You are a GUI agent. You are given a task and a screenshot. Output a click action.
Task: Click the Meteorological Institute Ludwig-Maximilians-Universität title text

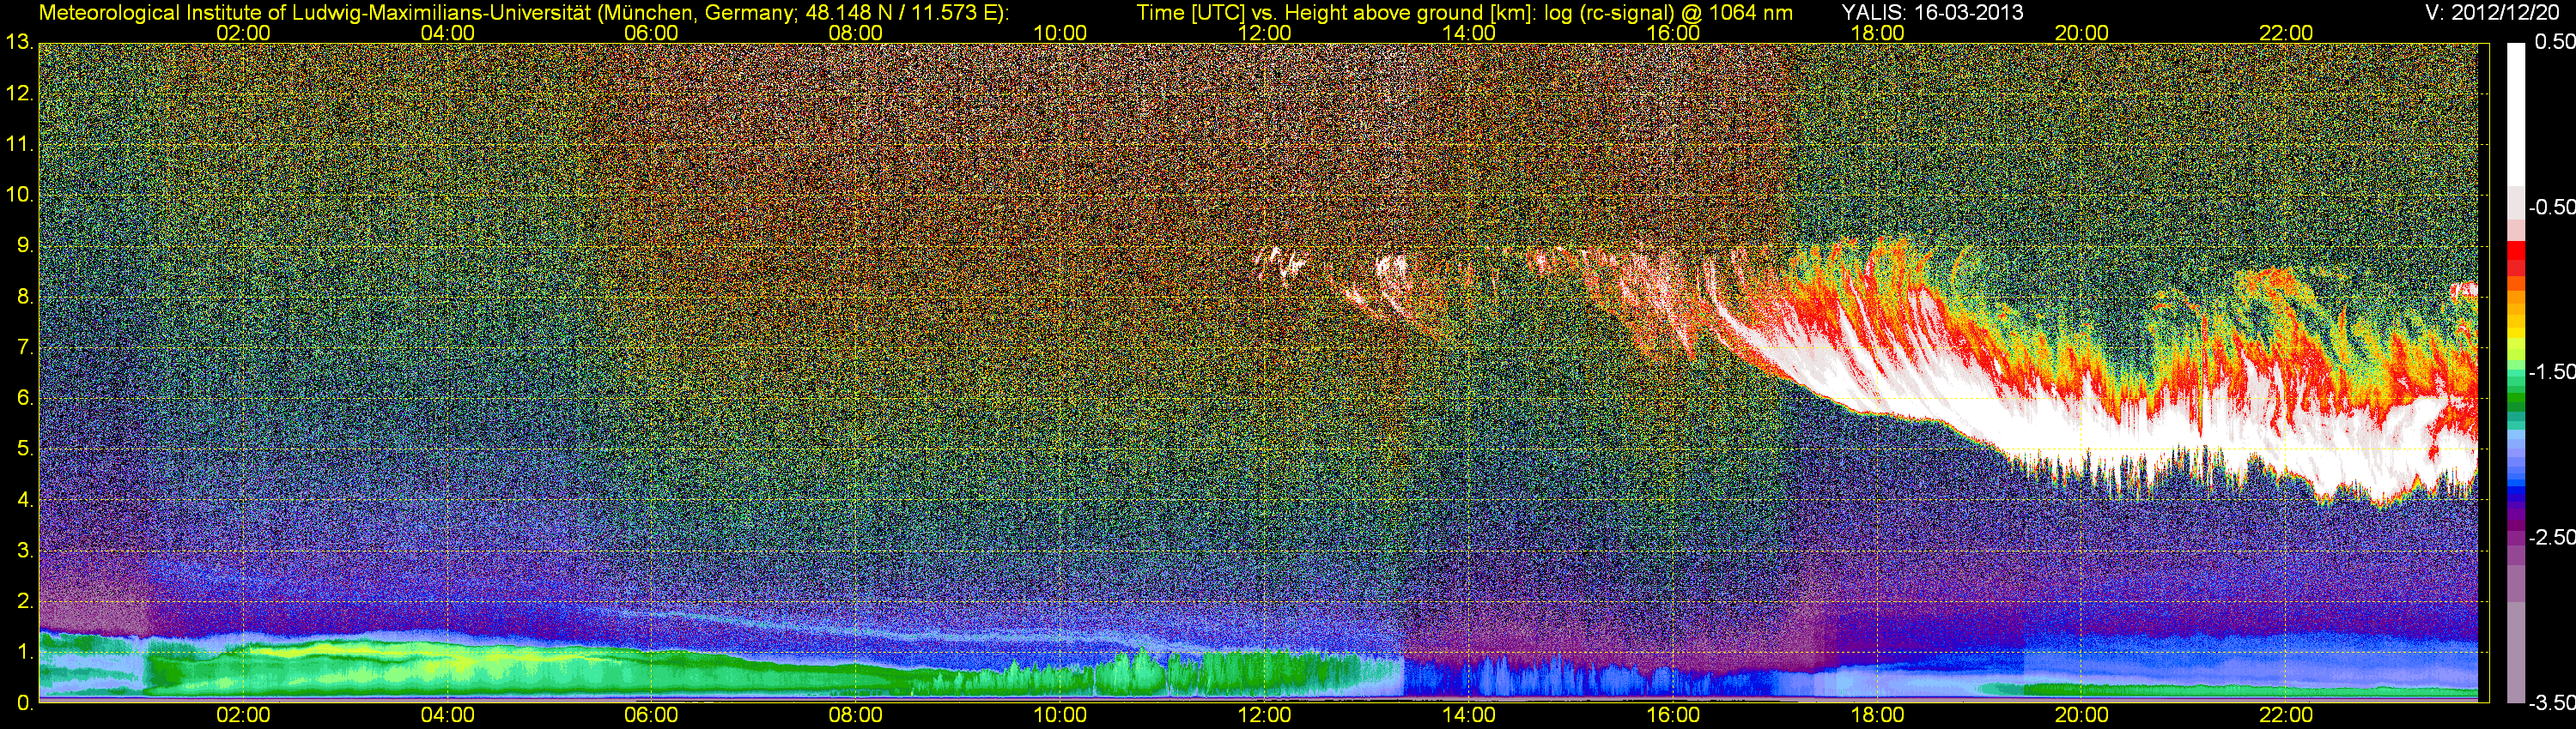pos(522,13)
